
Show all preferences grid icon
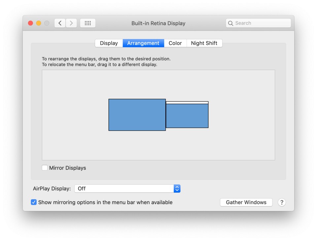point(88,23)
